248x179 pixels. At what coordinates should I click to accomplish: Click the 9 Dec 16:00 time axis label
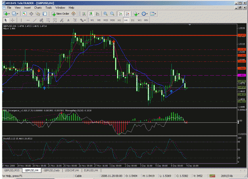pos(192,166)
